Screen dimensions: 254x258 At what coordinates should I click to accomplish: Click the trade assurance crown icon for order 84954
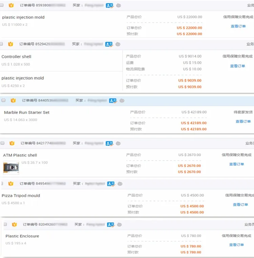click(x=11, y=183)
